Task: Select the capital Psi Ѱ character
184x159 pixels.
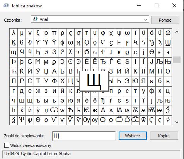Action: (22, 120)
